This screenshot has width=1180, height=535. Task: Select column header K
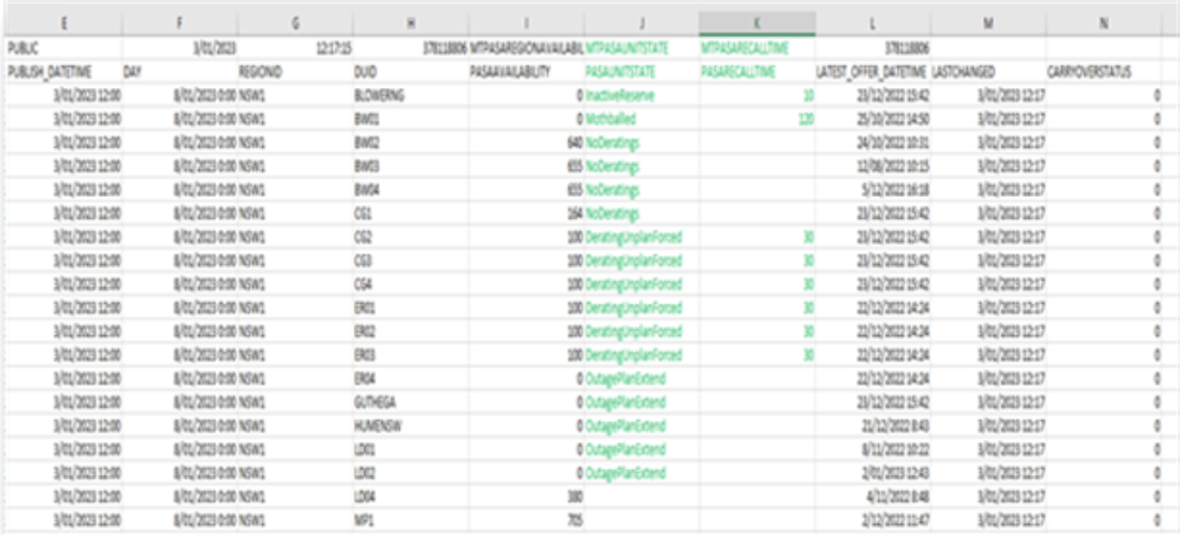[757, 23]
